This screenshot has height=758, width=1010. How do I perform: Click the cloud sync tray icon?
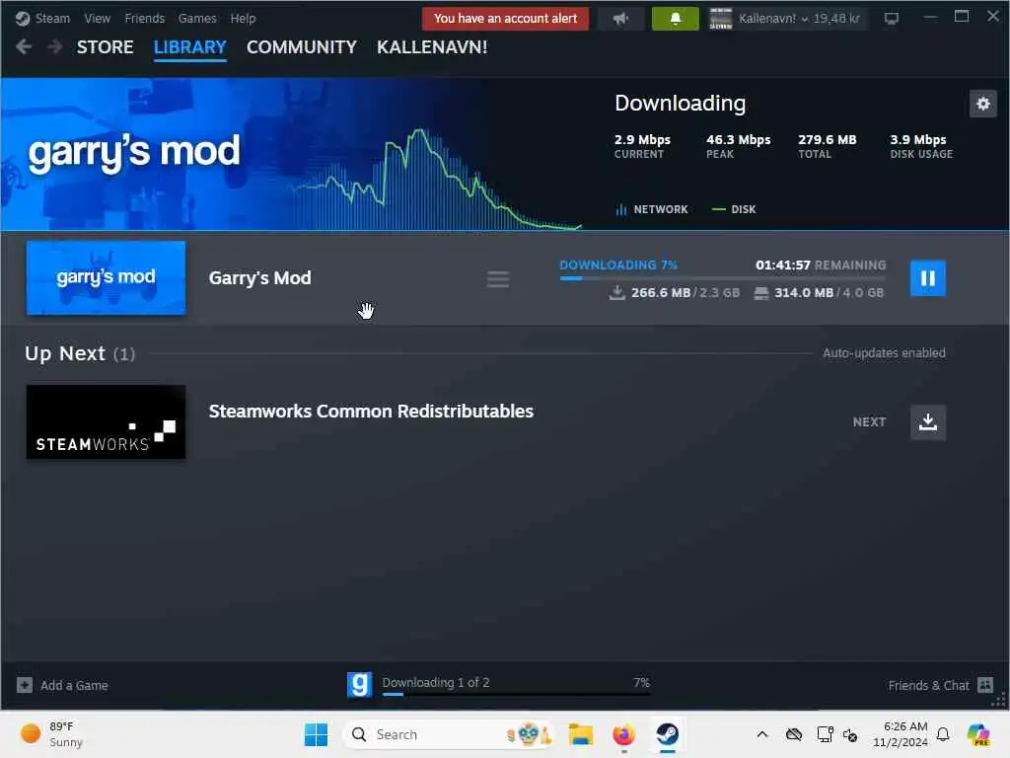794,734
